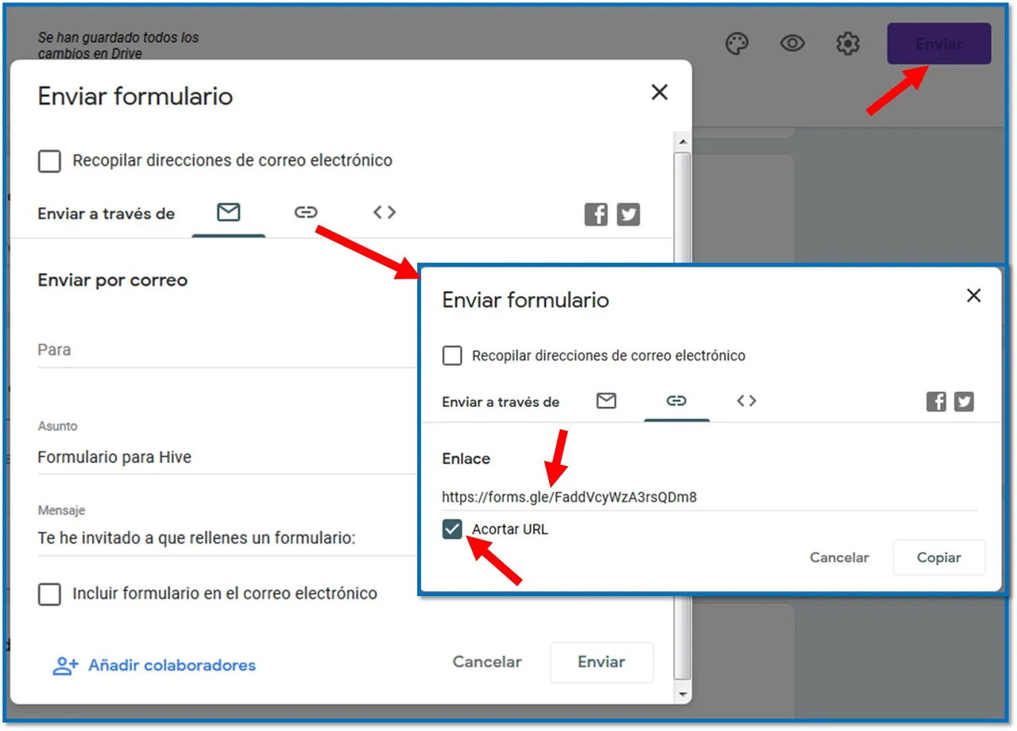
Task: Select the email tab in link dialog
Action: pos(606,402)
